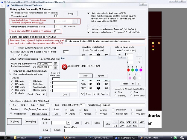The height and width of the screenshot is (140, 187).
Task: Check the Forecast output column
Action: (x=80, y=114)
